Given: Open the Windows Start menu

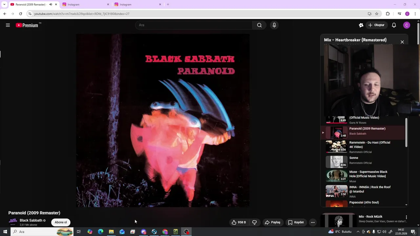Looking at the screenshot, I should [x=5, y=232].
